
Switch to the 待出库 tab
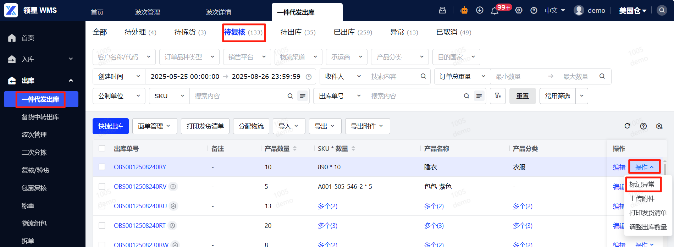point(298,32)
